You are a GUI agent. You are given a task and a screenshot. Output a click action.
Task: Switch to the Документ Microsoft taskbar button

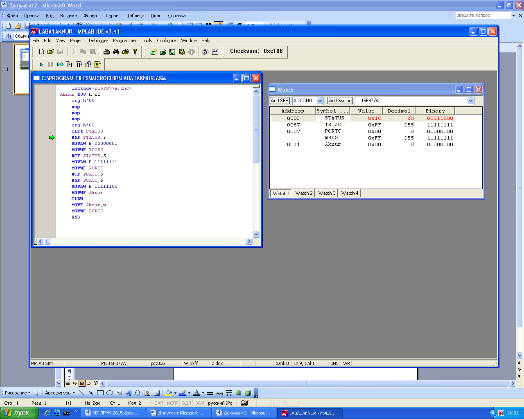pyautogui.click(x=178, y=413)
